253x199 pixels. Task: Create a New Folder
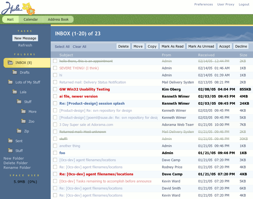click(x=14, y=158)
